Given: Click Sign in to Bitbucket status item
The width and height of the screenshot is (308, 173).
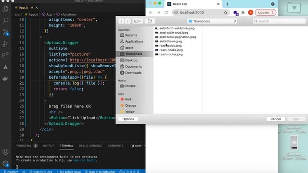Looking at the screenshot, I should (100, 172).
